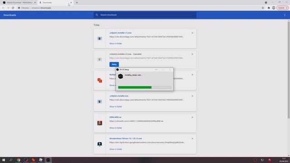
Task: Click the first JJSploit_Installer (1).exe file icon
Action: pos(100,38)
